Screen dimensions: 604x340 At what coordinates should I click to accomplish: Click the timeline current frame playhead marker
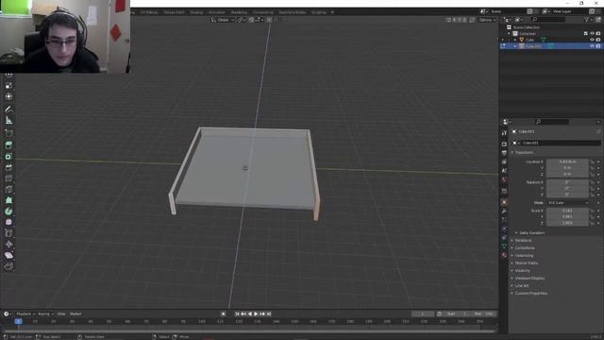(18, 321)
